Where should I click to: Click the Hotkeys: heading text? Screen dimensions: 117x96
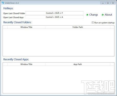tap(8, 8)
